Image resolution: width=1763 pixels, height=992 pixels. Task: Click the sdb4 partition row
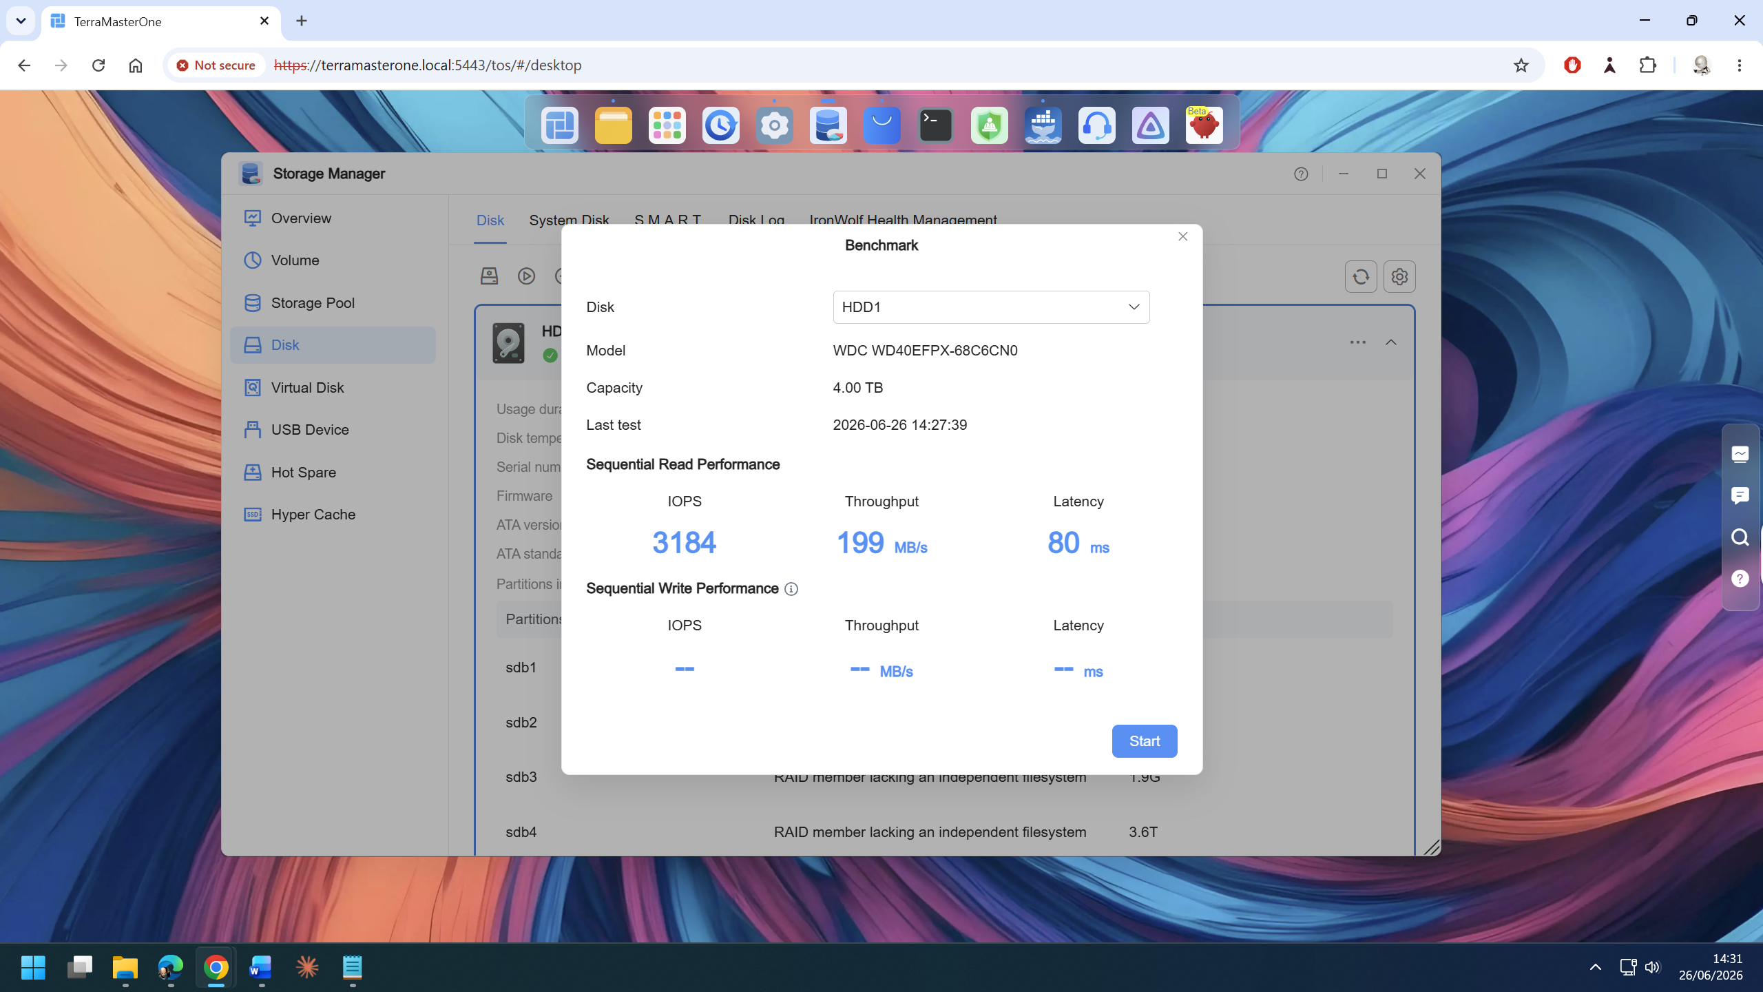coord(944,832)
